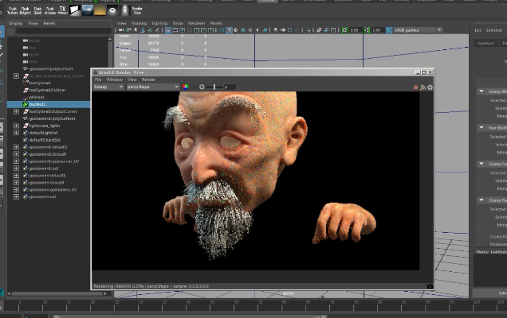Click the Render View shelf icon
The image size is (507, 318).
pyautogui.click(x=136, y=10)
